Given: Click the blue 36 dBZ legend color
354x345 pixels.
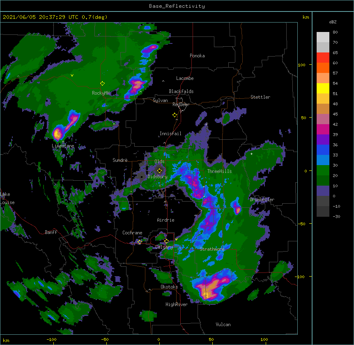Looking at the screenshot, I should coord(323,150).
